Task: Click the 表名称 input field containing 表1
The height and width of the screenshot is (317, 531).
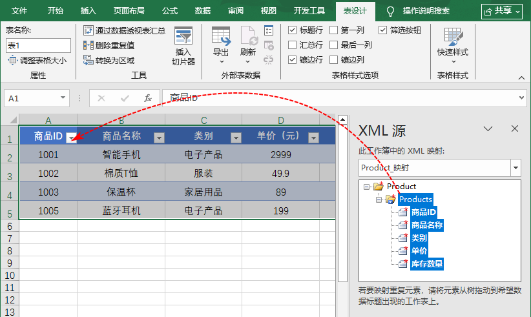Action: (38, 45)
